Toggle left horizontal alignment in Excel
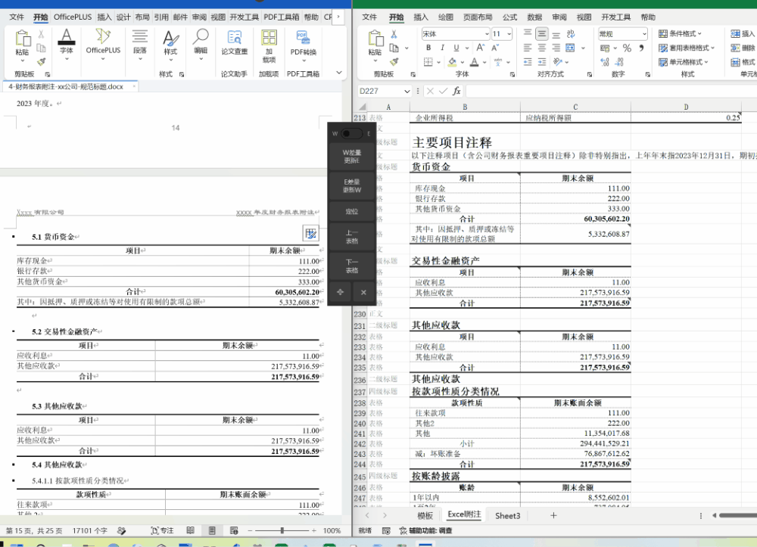The width and height of the screenshot is (757, 547). [528, 48]
